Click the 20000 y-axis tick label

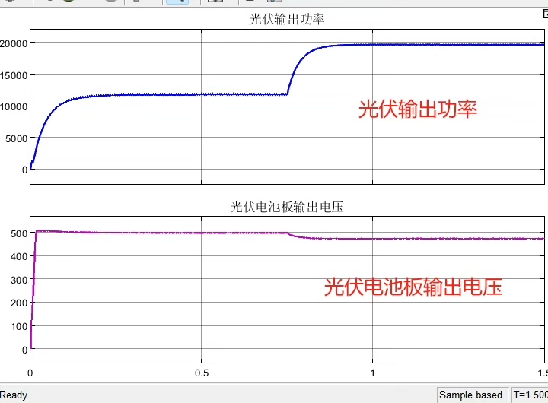click(14, 43)
